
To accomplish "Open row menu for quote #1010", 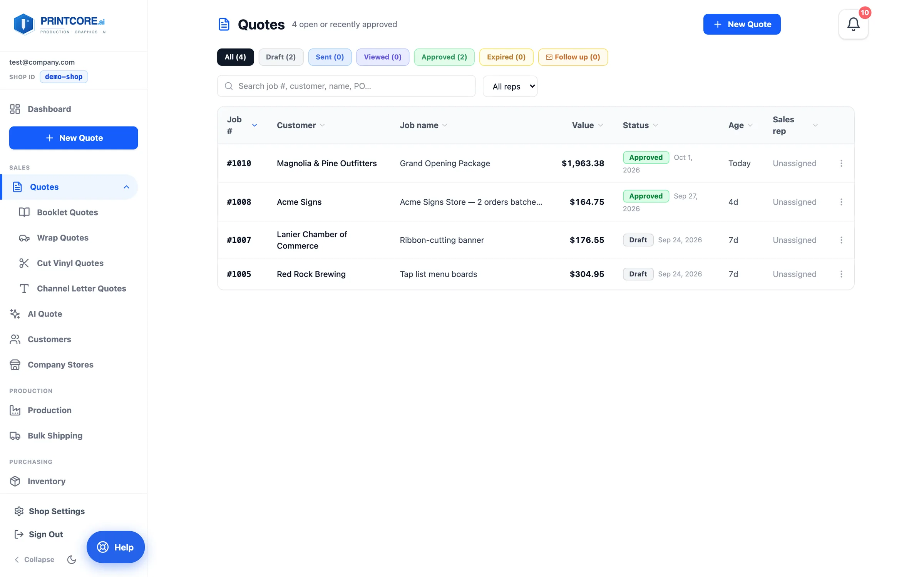I will click(x=841, y=163).
